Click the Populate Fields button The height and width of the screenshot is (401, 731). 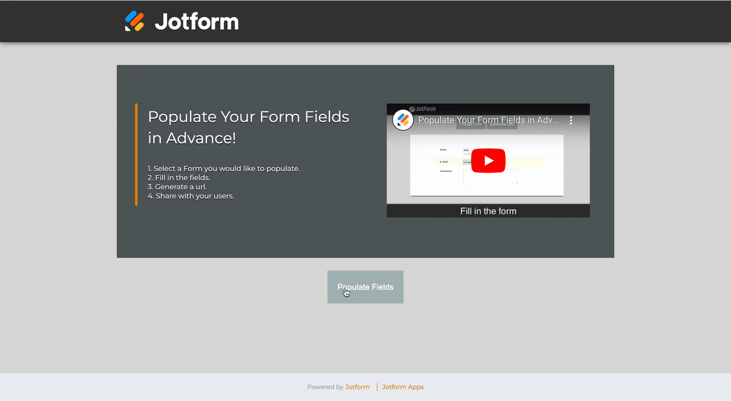365,287
